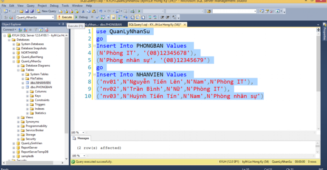Click the Find in Files icon
This screenshot has width=327, height=170.
point(209,11)
